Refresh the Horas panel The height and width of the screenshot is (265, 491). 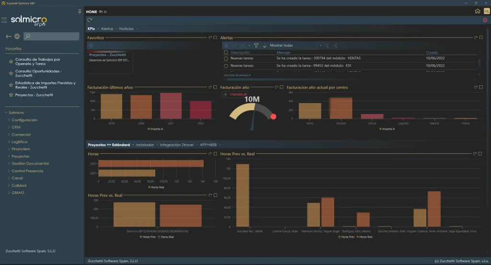coord(210,154)
